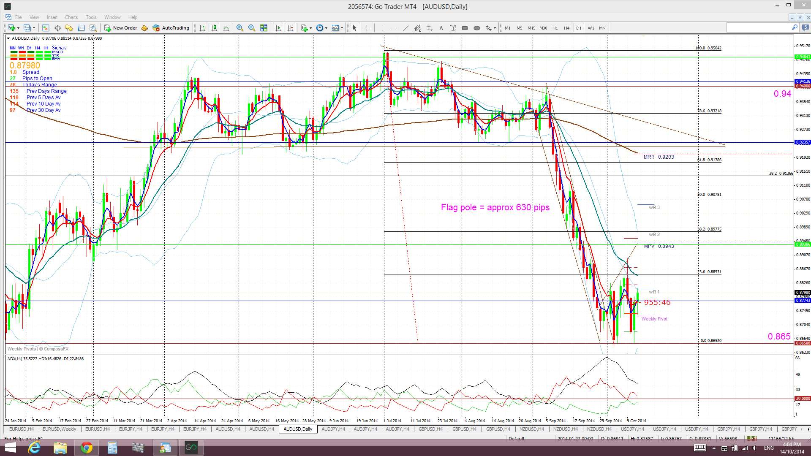Switch chart to candlestick mode

click(x=214, y=28)
